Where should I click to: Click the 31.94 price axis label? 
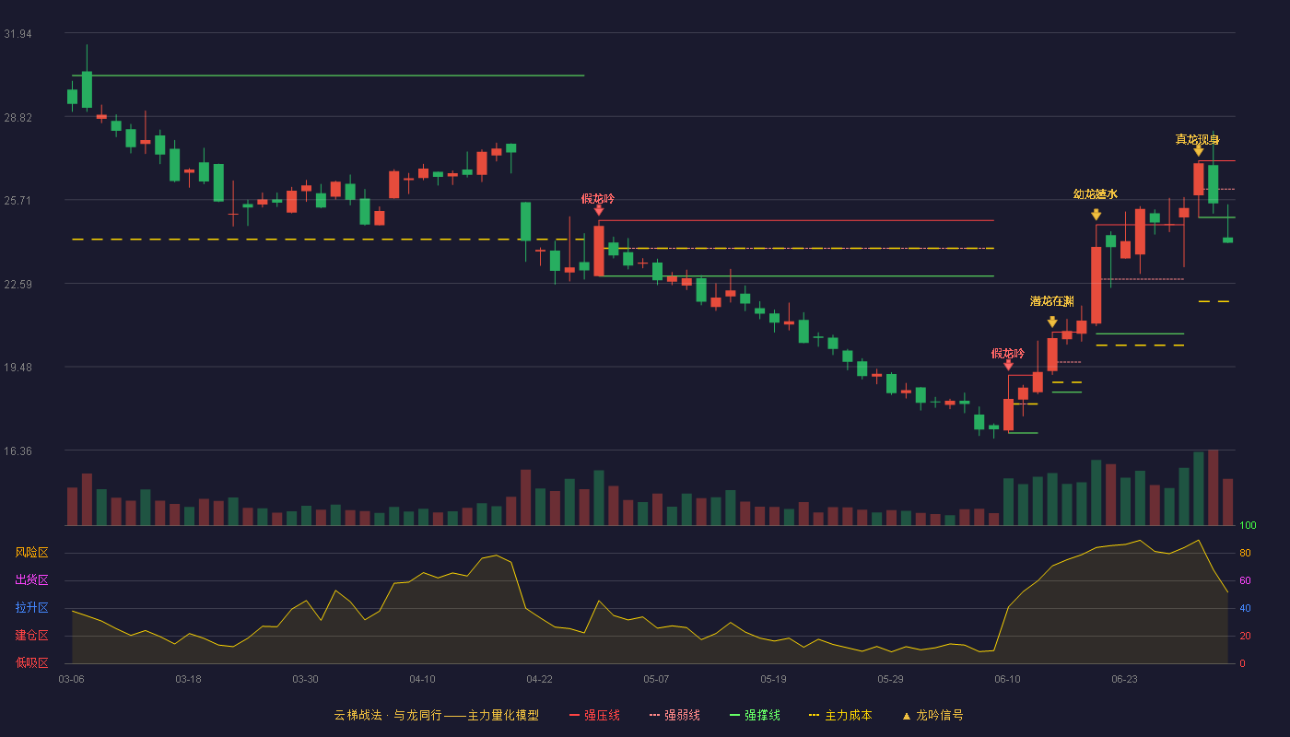click(x=18, y=34)
